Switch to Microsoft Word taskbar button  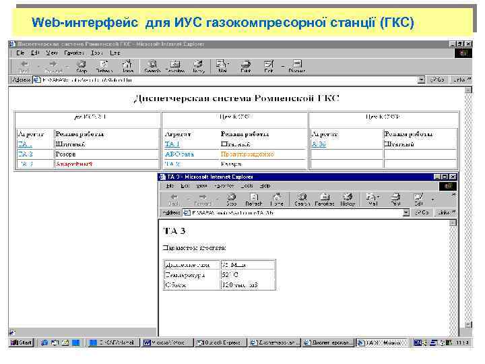(166, 342)
